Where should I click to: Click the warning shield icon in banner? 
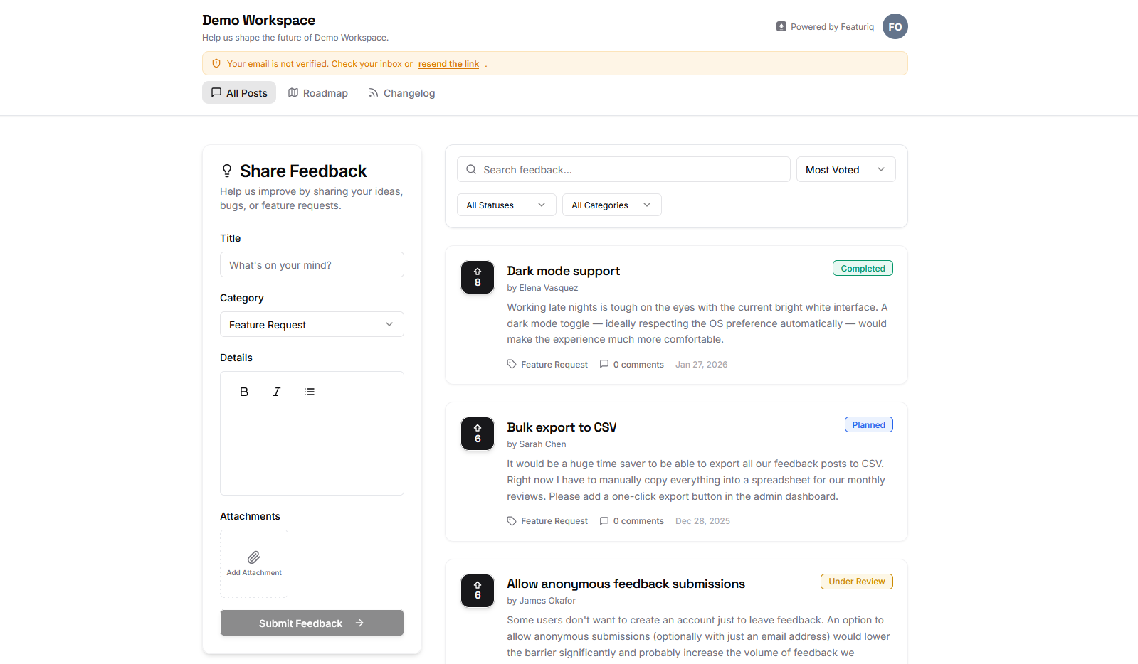pos(216,63)
